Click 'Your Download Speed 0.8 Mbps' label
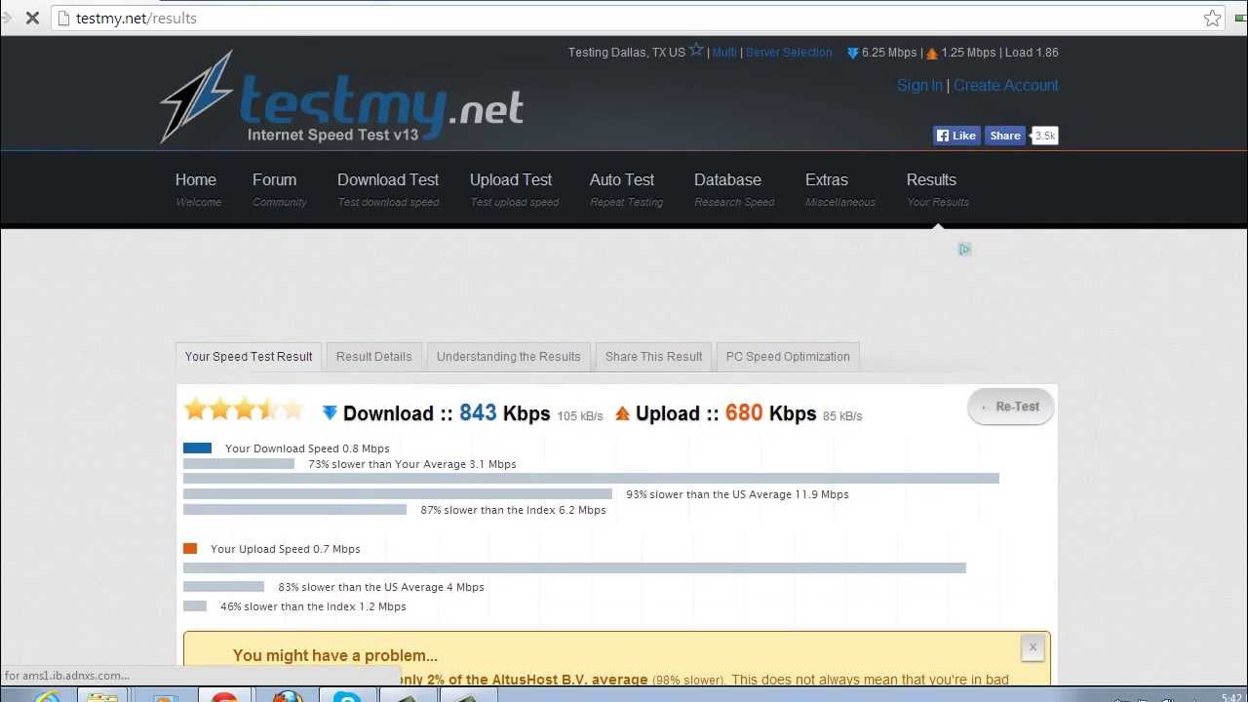 (307, 448)
